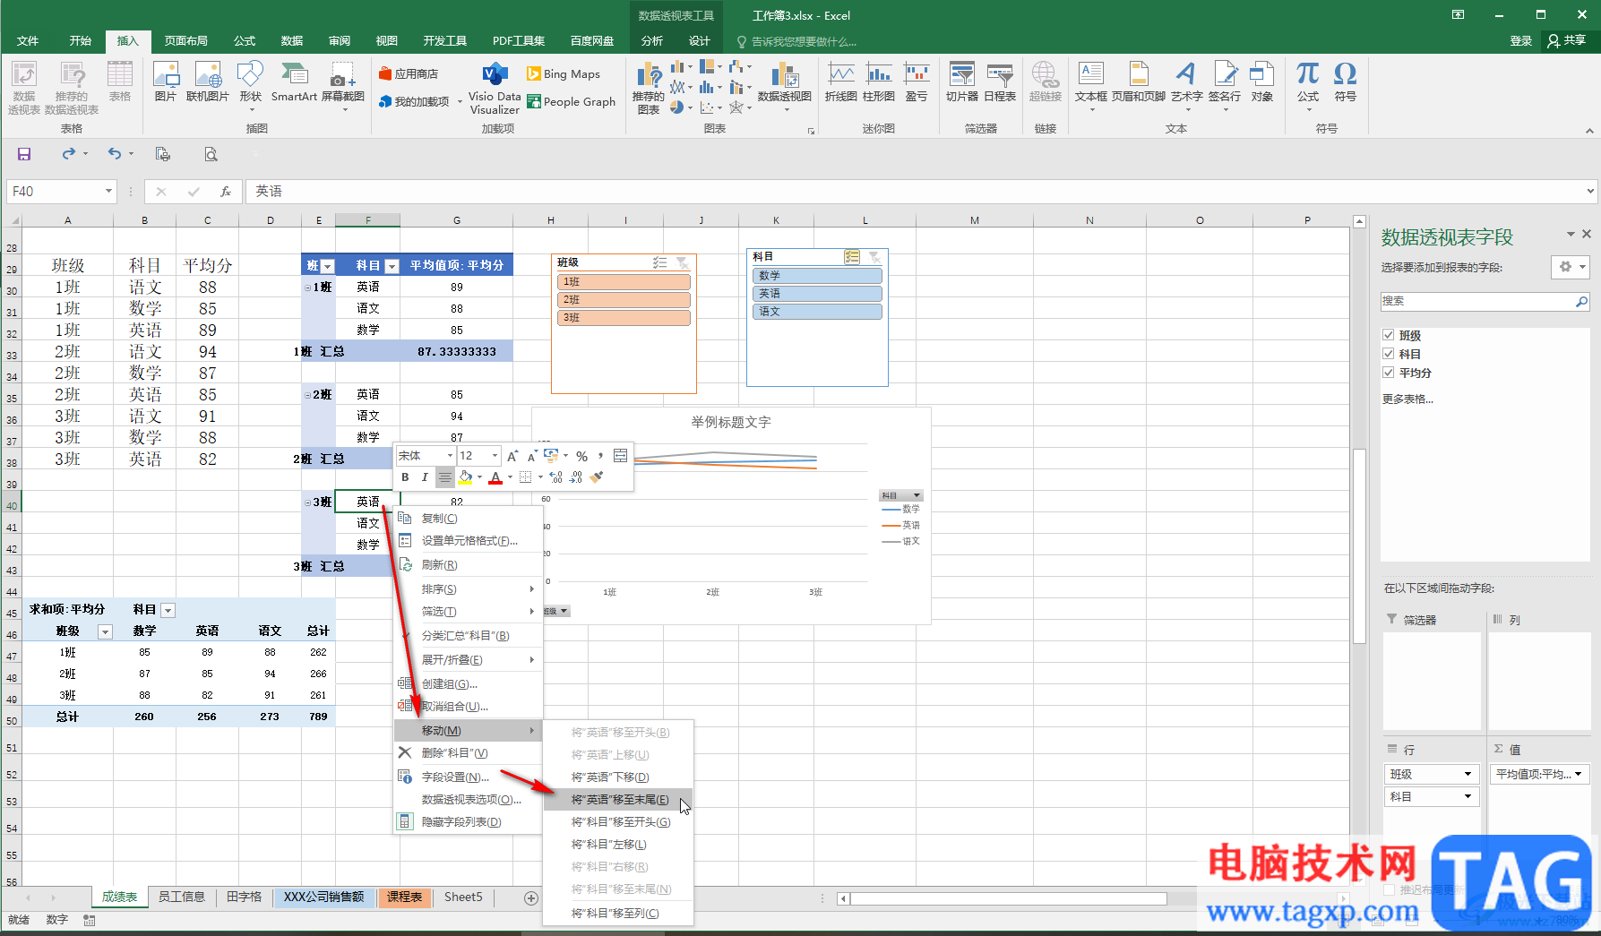Insert 艺术字 WordArt
This screenshot has height=936, width=1601.
tap(1186, 86)
